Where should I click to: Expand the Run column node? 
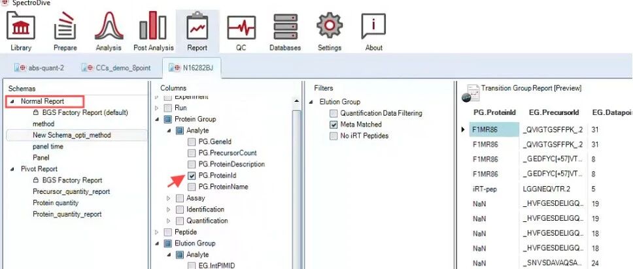click(157, 108)
